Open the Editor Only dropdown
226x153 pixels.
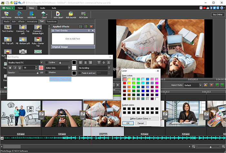69,68
